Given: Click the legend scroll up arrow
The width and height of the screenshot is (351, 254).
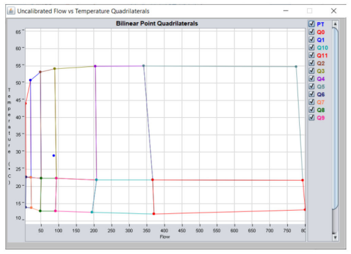Looking at the screenshot, I should point(335,24).
